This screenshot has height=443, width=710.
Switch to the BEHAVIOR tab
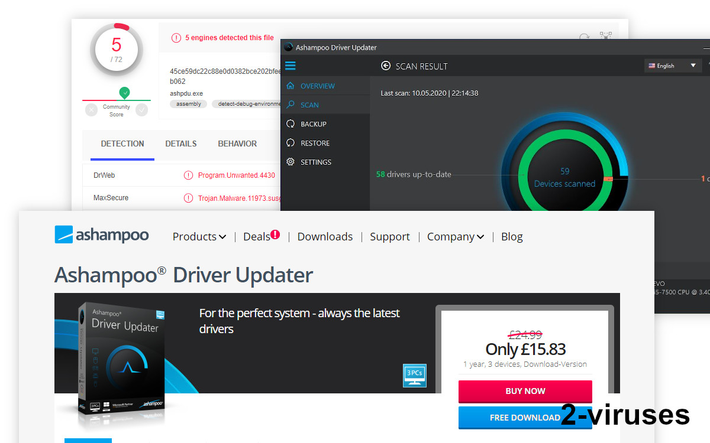coord(237,144)
